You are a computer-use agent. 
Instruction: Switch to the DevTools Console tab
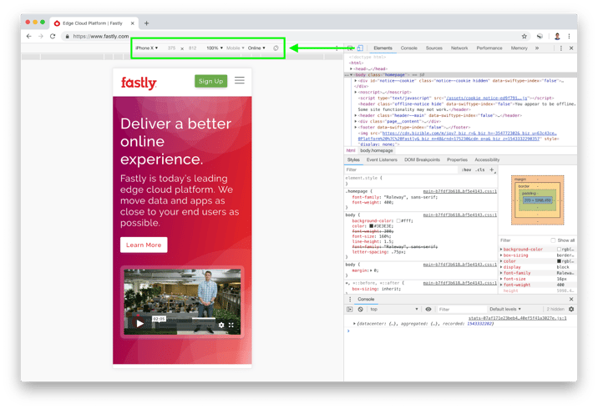409,48
